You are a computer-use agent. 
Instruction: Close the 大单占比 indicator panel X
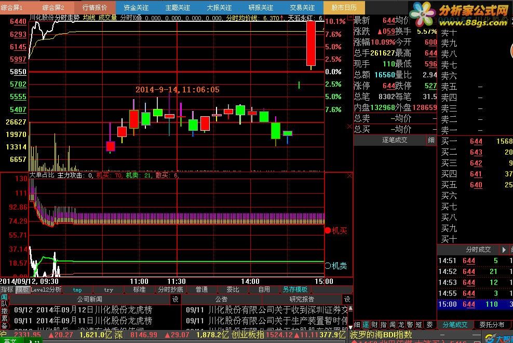pos(349,176)
